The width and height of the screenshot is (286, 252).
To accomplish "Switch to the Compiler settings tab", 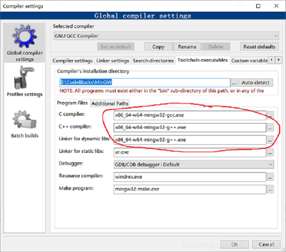I will coord(73,61).
